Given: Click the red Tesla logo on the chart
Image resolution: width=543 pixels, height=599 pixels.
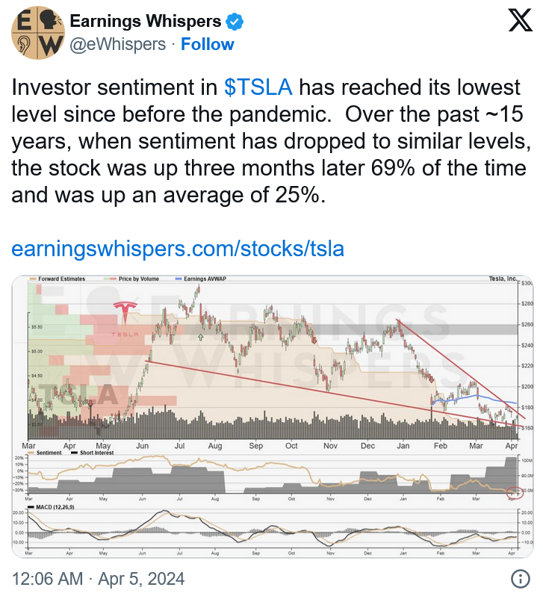Looking at the screenshot, I should [125, 312].
